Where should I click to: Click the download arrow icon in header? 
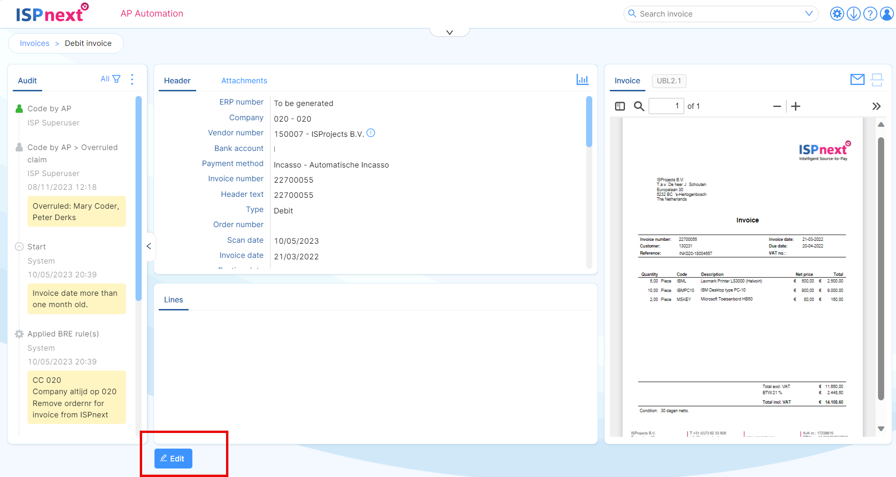[853, 14]
